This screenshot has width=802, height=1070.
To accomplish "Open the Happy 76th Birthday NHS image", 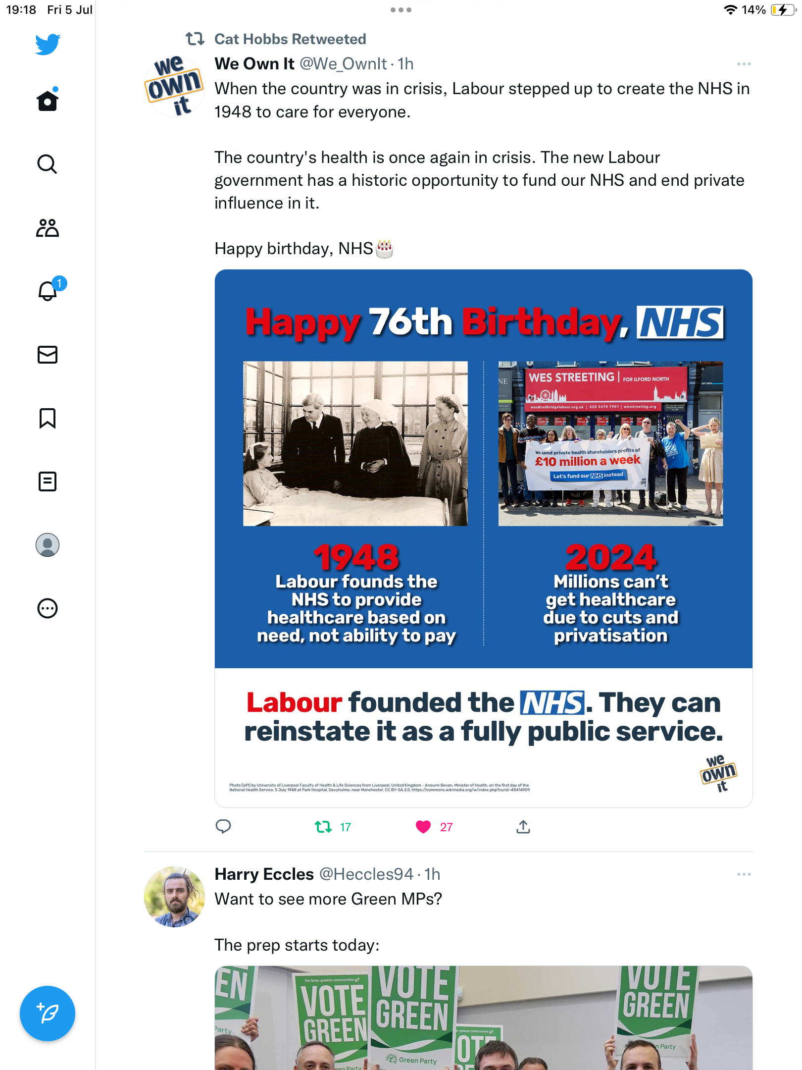I will [484, 538].
